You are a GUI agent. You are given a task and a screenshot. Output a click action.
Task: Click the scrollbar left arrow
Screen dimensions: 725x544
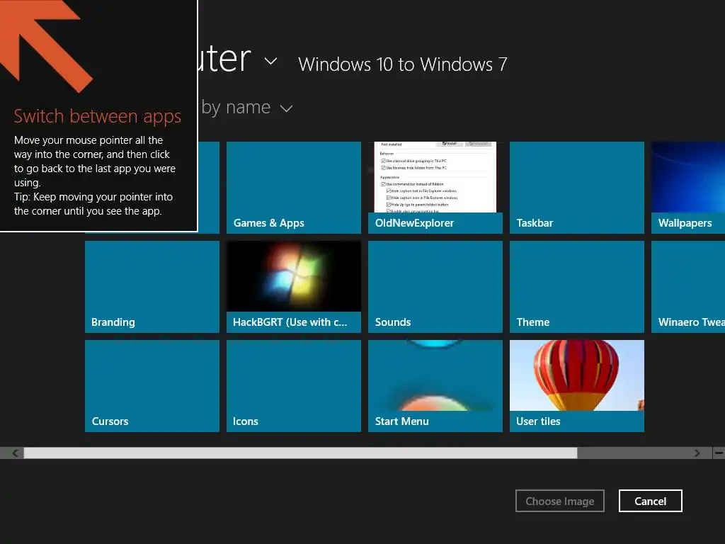16,453
